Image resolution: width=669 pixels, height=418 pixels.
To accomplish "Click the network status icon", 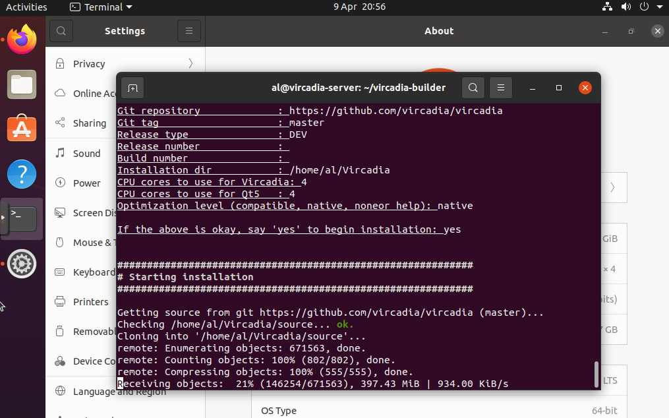I will [x=607, y=7].
